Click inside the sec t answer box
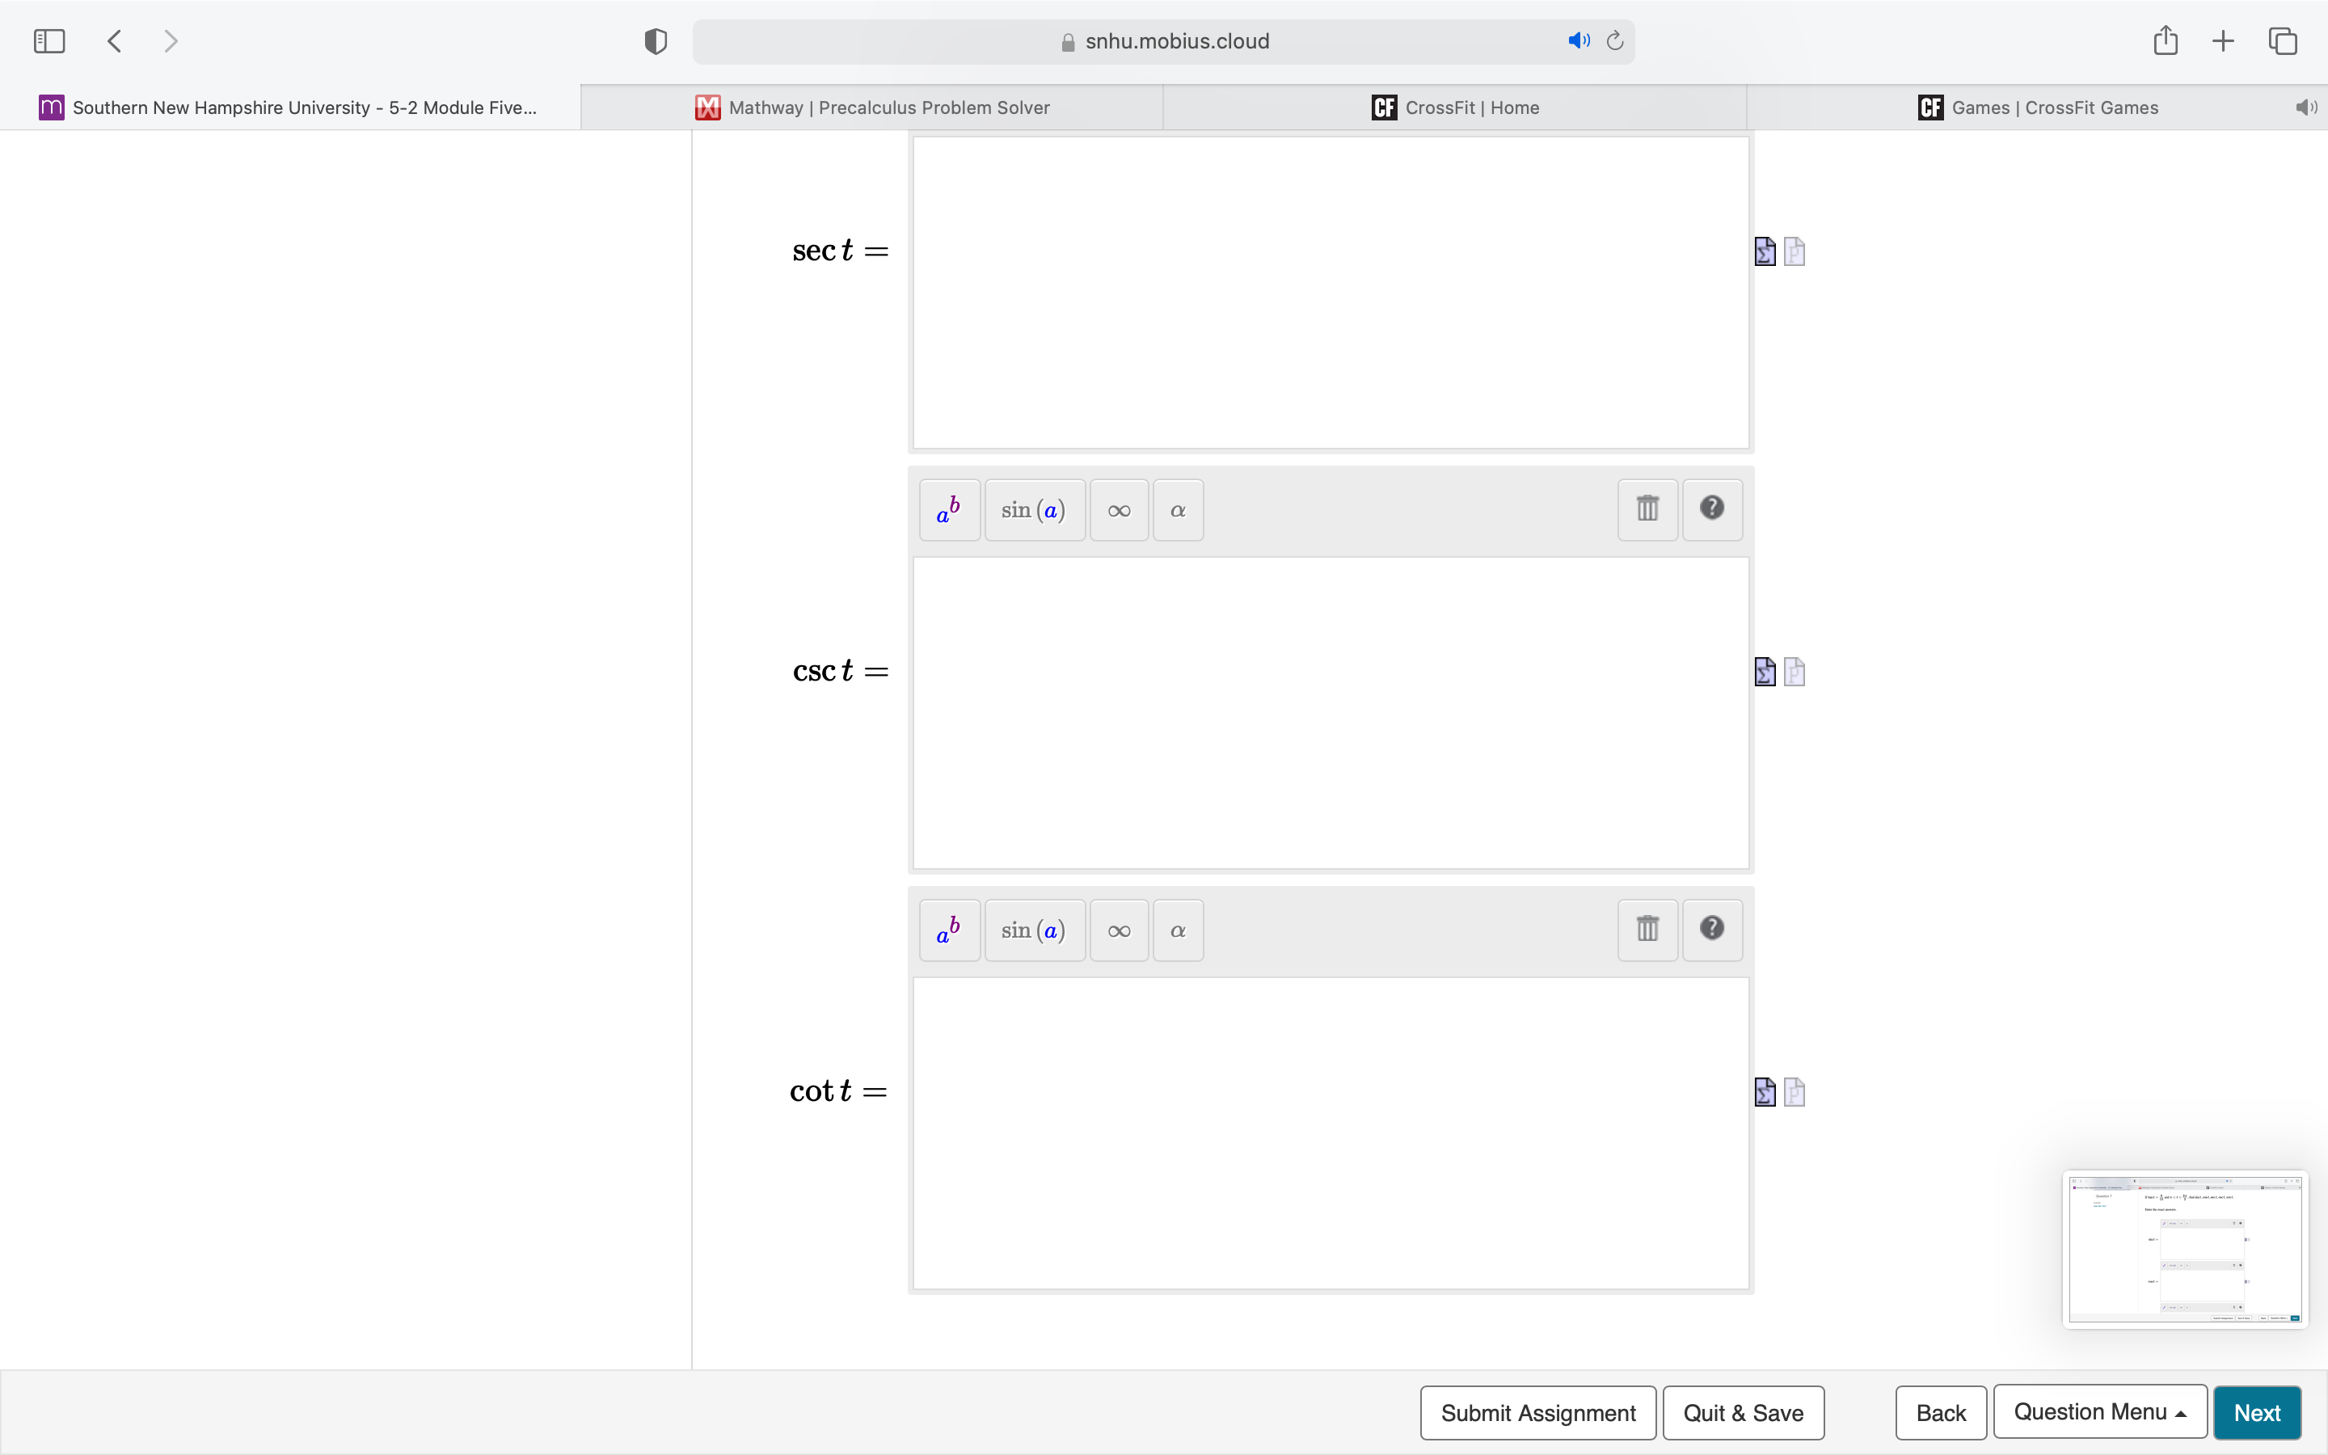The image size is (2328, 1455). pos(1330,293)
